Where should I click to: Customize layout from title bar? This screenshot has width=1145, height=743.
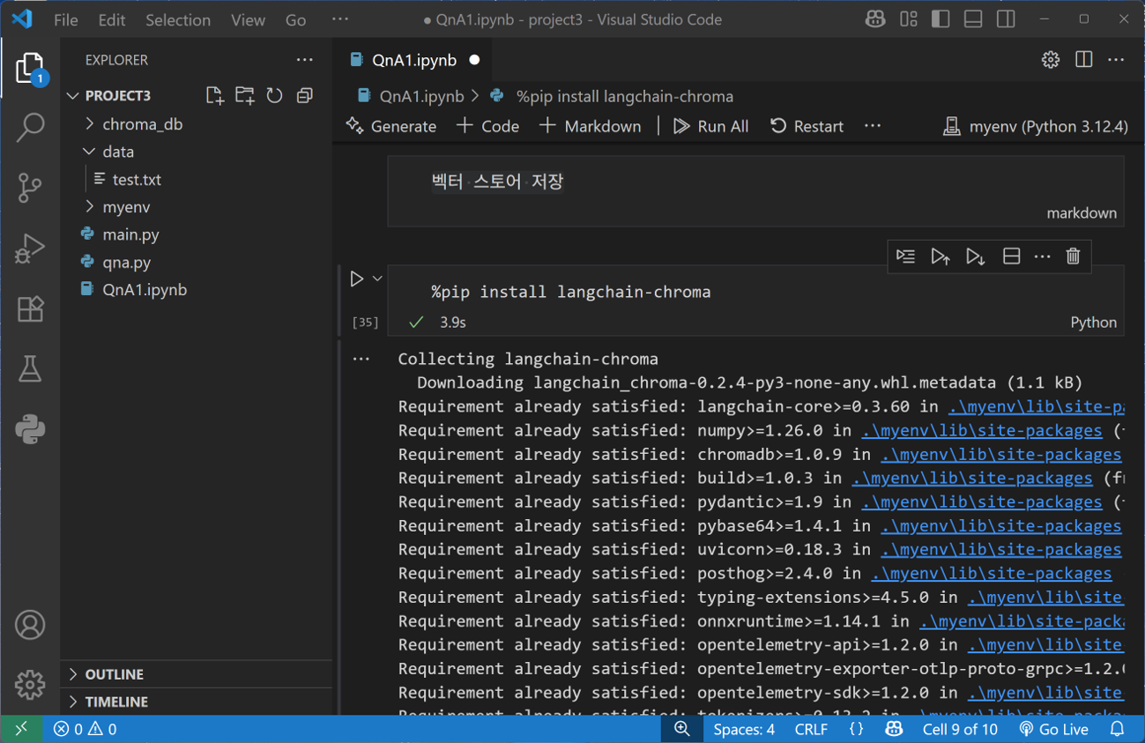click(909, 19)
